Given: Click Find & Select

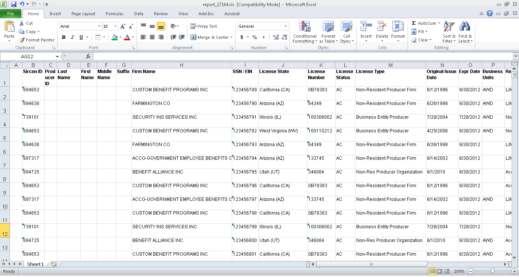Looking at the screenshot, I should coord(465,32).
